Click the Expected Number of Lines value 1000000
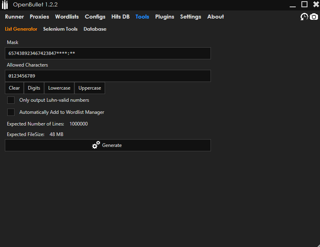The image size is (320, 247). click(78, 124)
